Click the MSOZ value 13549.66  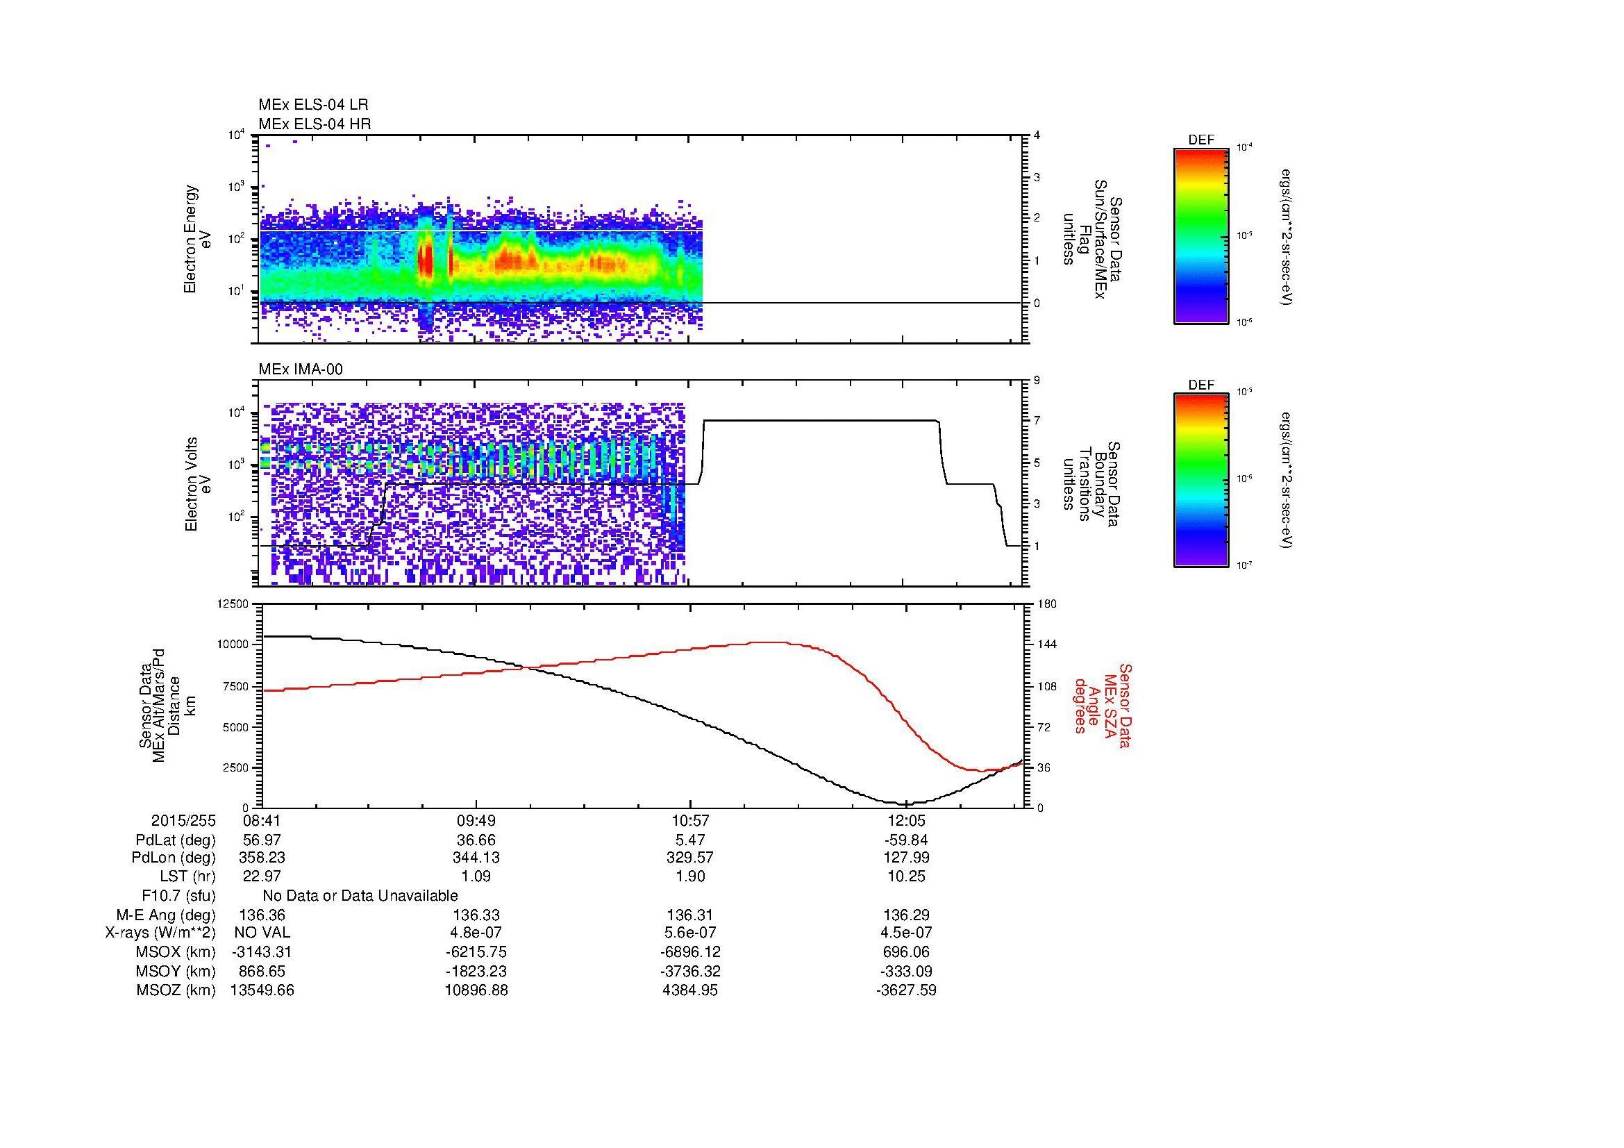262,990
